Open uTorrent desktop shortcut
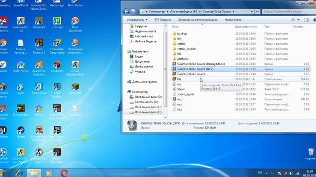 click(x=57, y=23)
